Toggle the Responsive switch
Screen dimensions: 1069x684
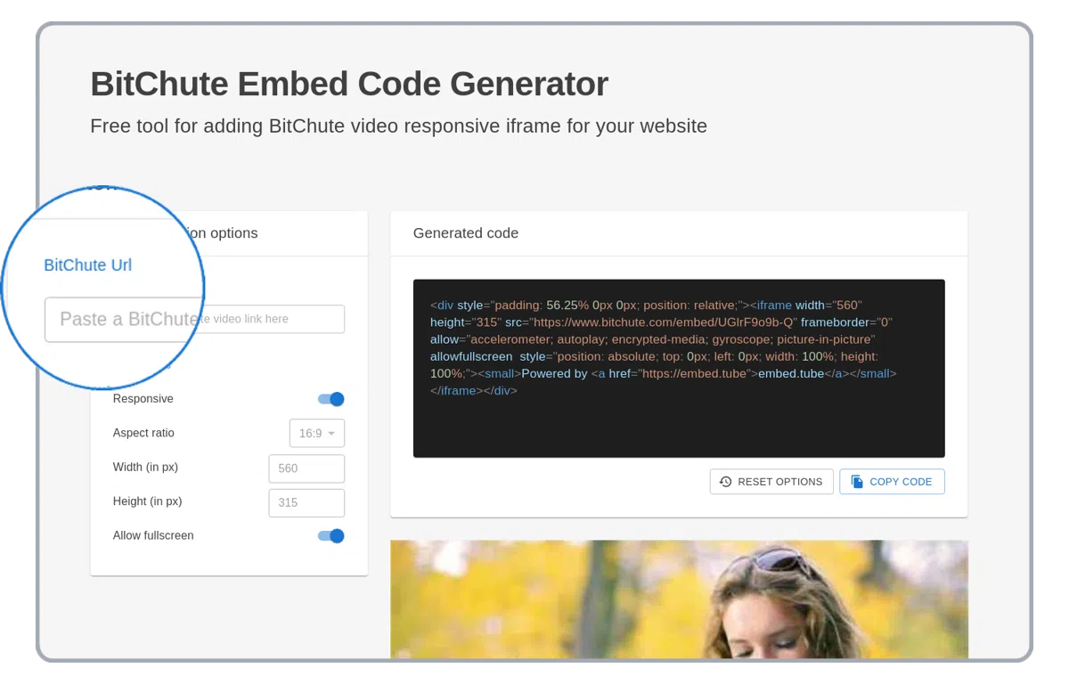[330, 399]
